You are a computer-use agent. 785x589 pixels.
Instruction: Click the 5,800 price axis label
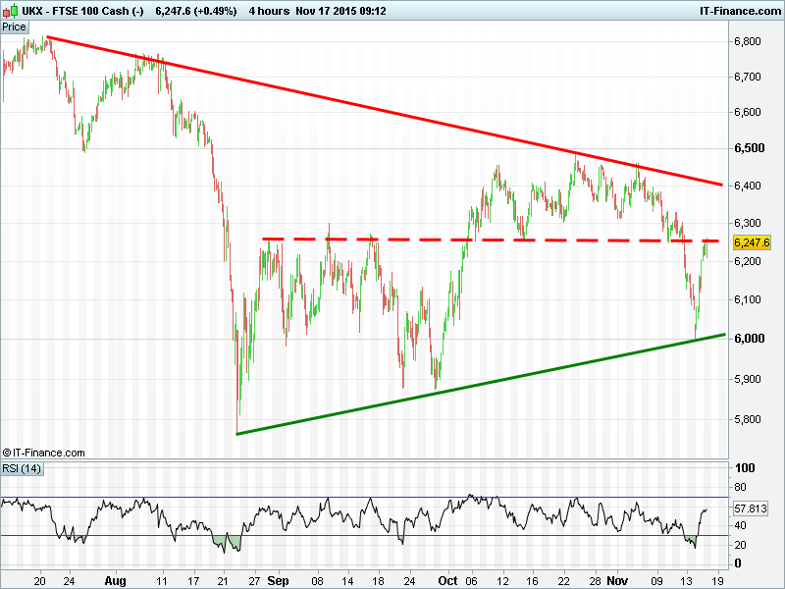point(748,419)
